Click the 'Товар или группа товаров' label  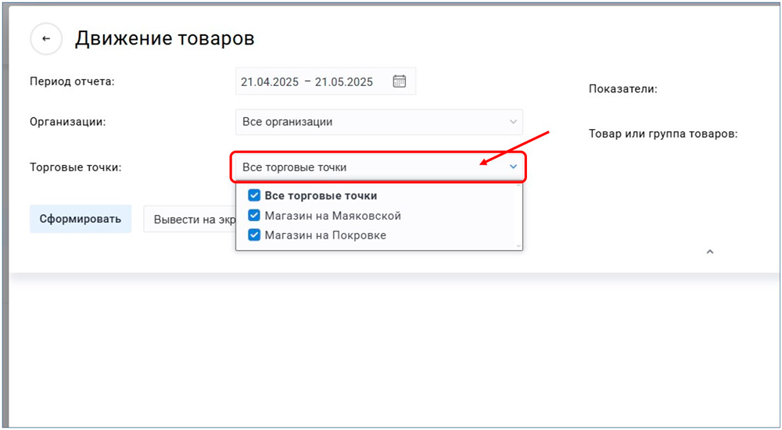663,134
